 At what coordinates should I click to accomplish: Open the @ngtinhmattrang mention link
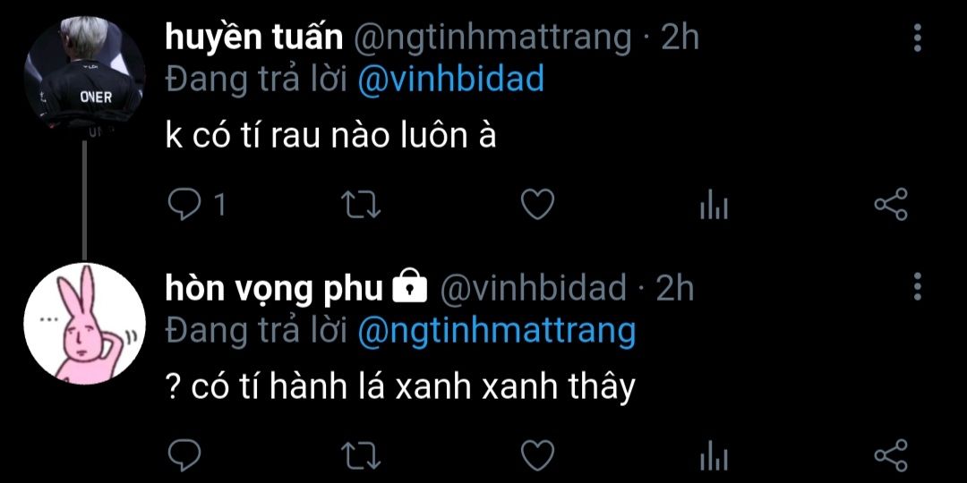[x=496, y=332]
